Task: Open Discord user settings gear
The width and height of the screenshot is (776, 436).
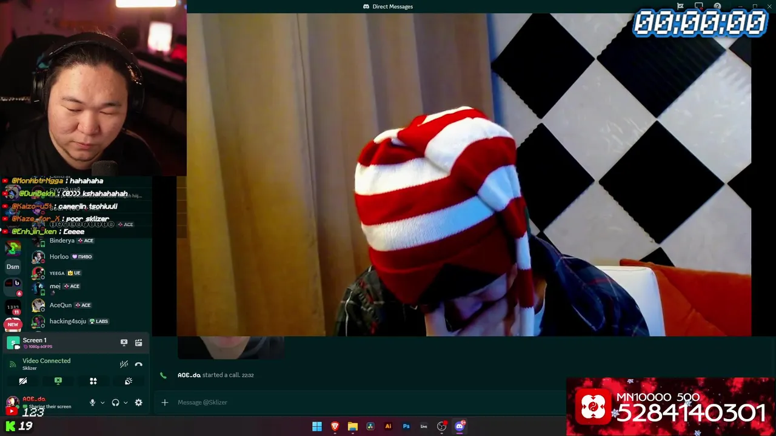Action: [139, 403]
